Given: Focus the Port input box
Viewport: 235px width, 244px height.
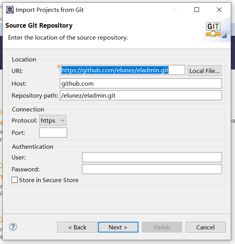Looking at the screenshot, I should [53, 133].
